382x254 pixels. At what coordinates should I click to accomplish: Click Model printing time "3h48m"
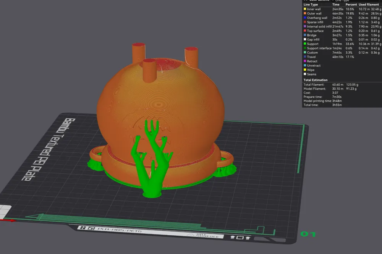pyautogui.click(x=337, y=101)
